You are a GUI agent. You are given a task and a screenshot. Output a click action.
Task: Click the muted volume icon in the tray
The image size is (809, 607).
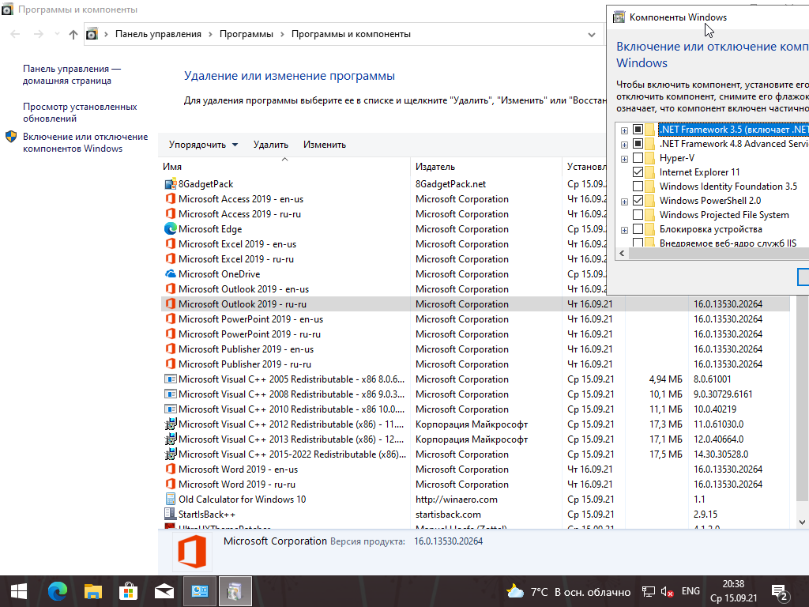click(667, 591)
